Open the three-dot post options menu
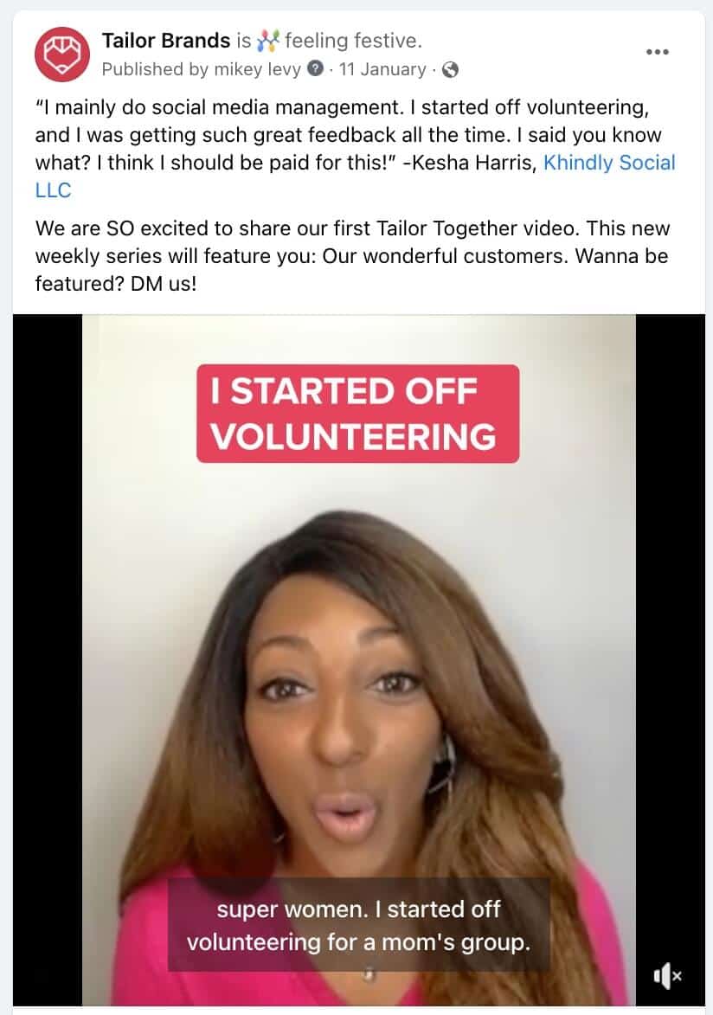The width and height of the screenshot is (713, 1015). [658, 52]
